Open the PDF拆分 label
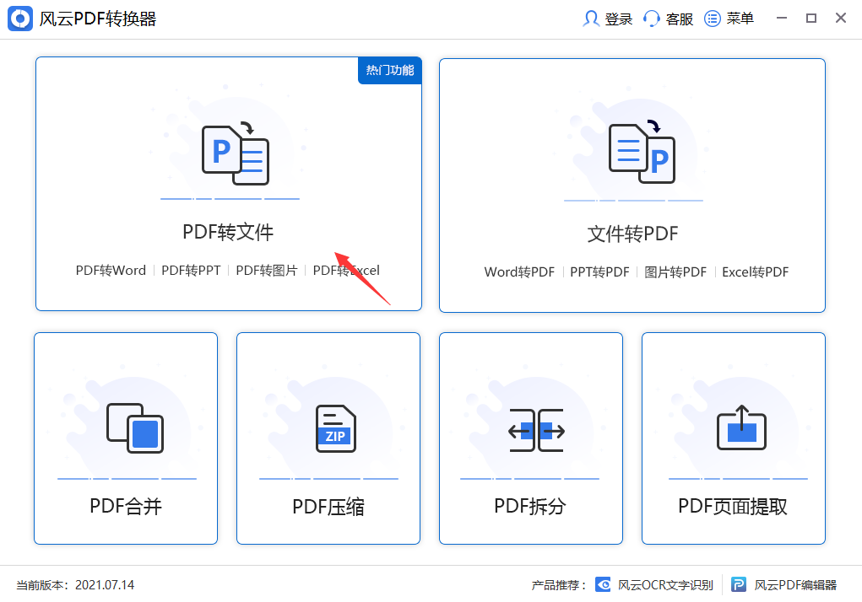 click(x=530, y=506)
